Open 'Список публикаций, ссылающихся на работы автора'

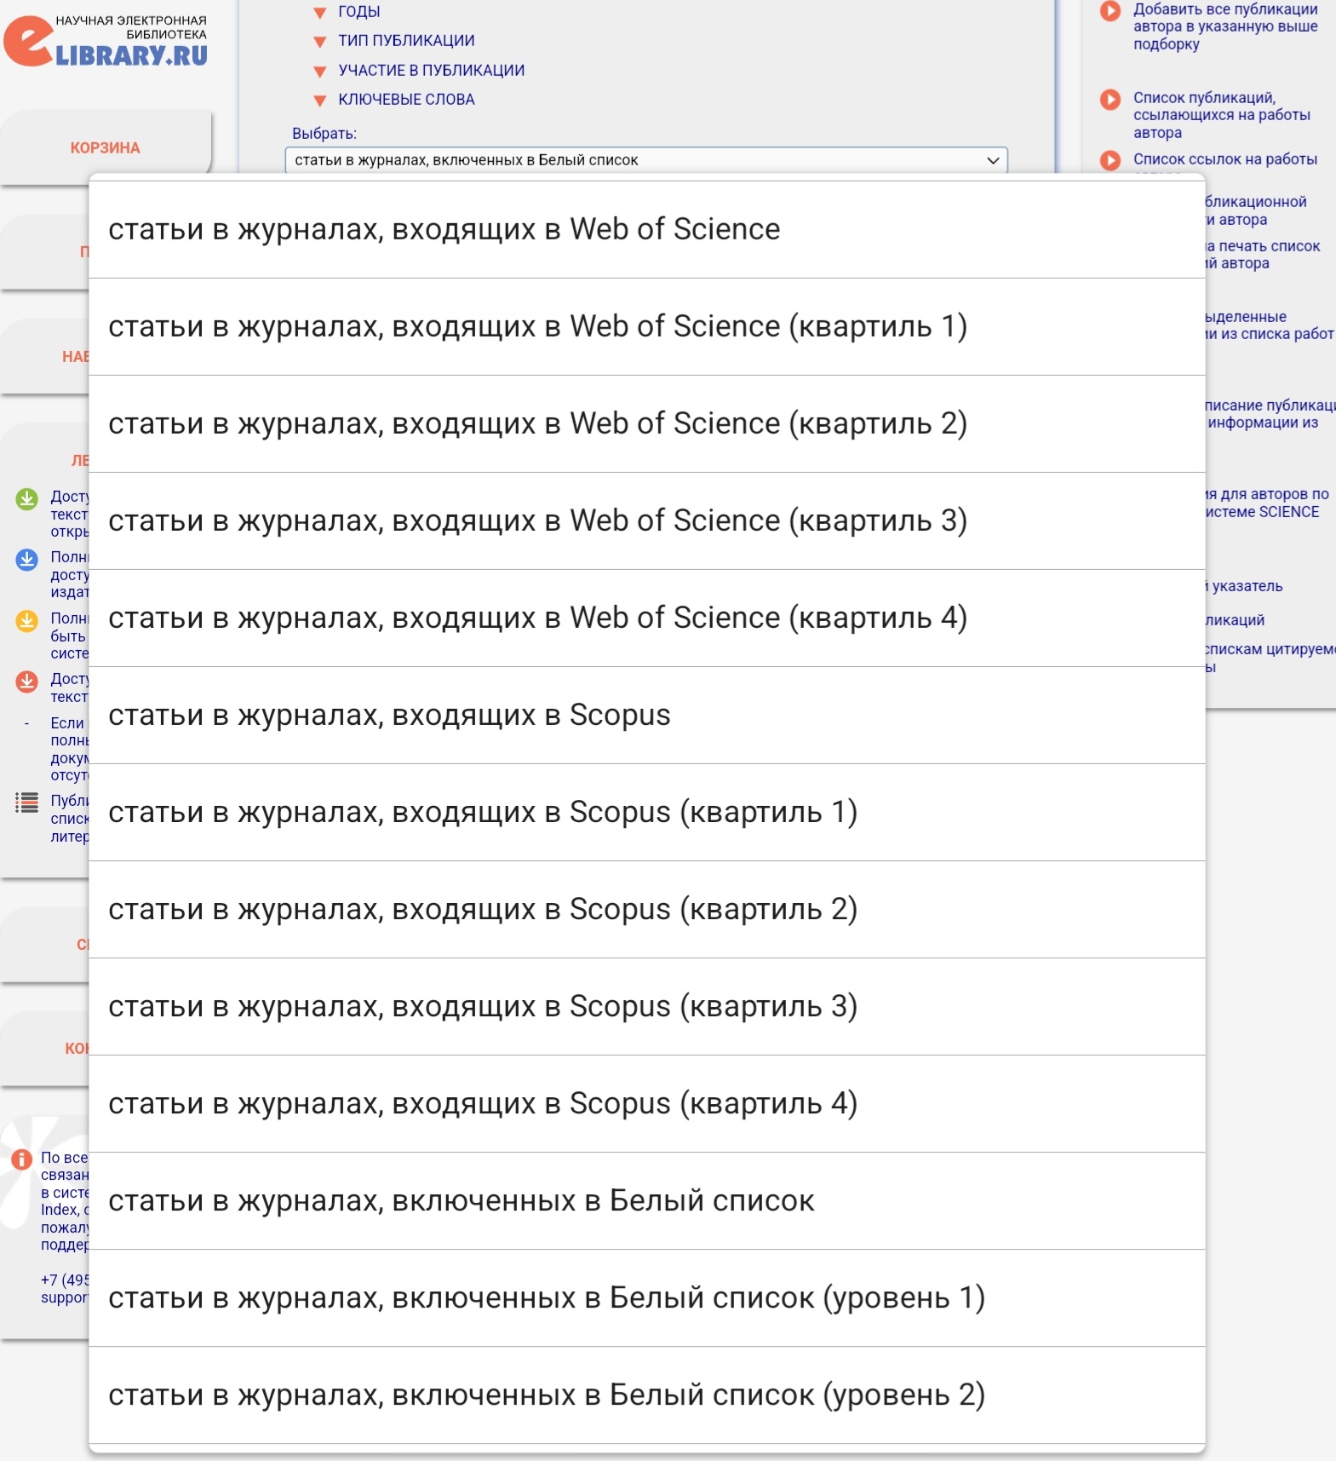coord(1221,115)
